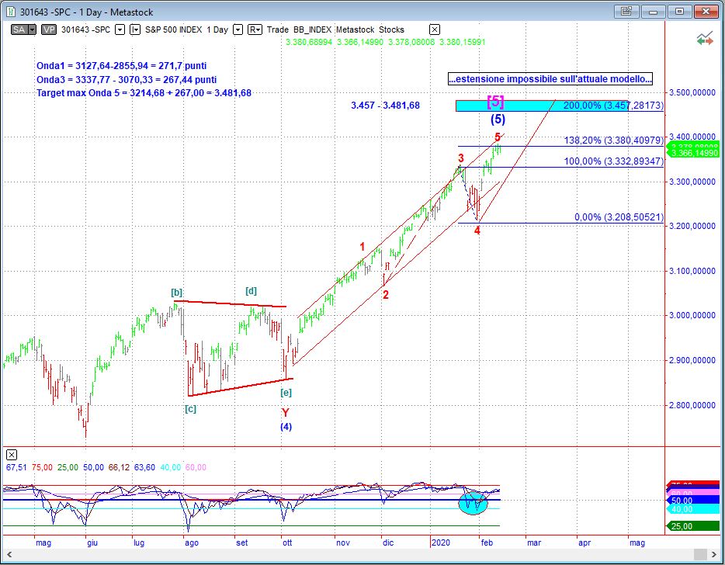Click the 0,00% Fibonacci level label

click(619, 217)
